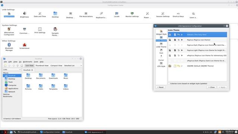Select Papirus icon theme row
The image size is (238, 134).
pos(197,40)
